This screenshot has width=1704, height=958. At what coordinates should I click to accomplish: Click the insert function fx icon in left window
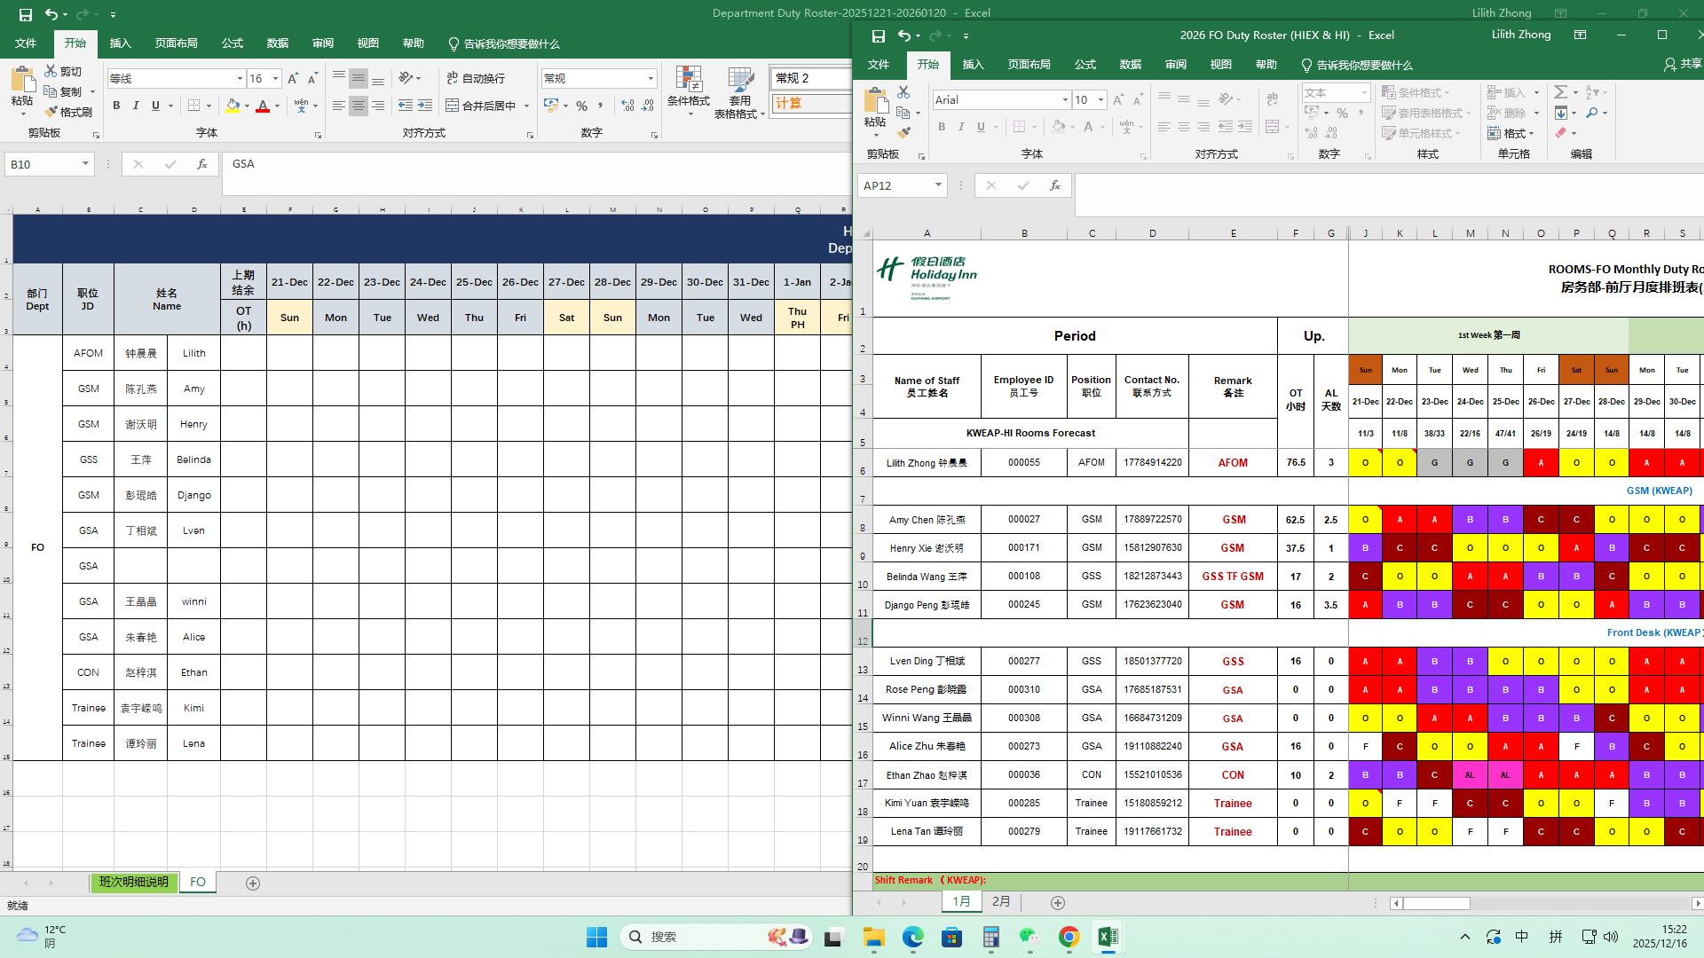(x=202, y=164)
